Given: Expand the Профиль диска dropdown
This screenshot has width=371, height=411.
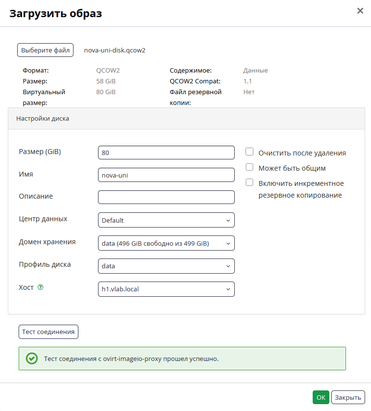Looking at the screenshot, I should [166, 266].
